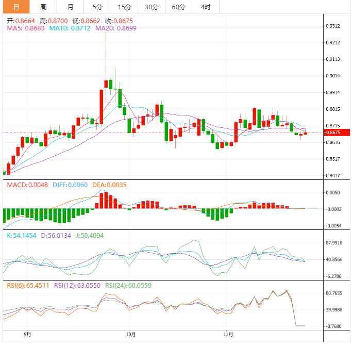The height and width of the screenshot is (347, 352).
Task: Click the -0.7680 RSI axis label
Action: [333, 326]
